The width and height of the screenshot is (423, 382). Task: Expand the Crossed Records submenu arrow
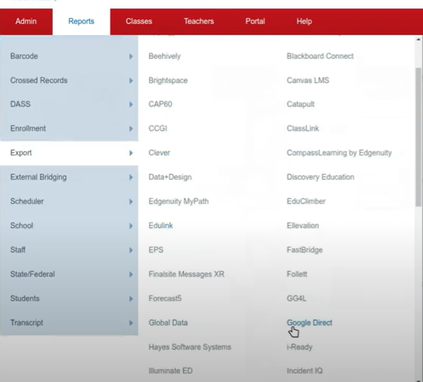[x=131, y=80]
